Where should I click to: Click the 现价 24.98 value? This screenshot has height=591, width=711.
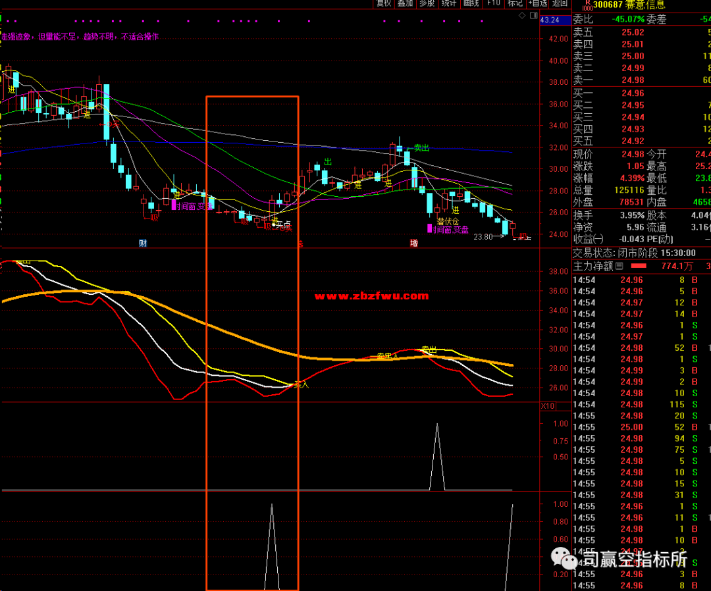point(633,154)
